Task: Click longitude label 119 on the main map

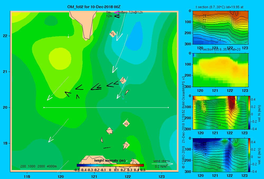Action: [27, 176]
